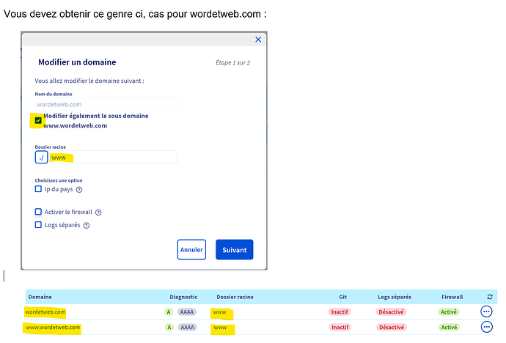
Task: Click the Étape 1 sur 2 step indicator
Action: (x=232, y=62)
